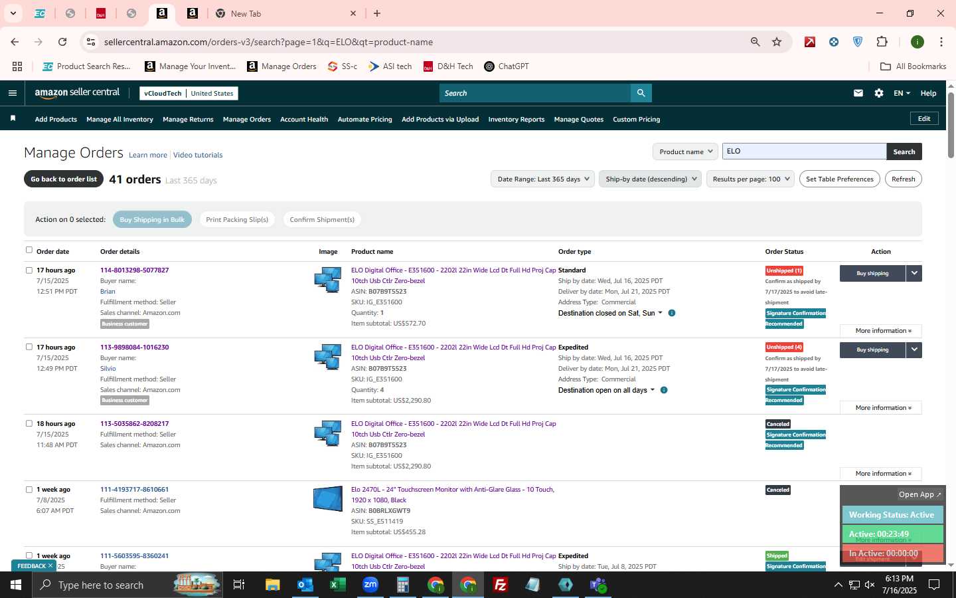Click the red Adobe extension icon
Screen dimensions: 956x598
tap(810, 42)
